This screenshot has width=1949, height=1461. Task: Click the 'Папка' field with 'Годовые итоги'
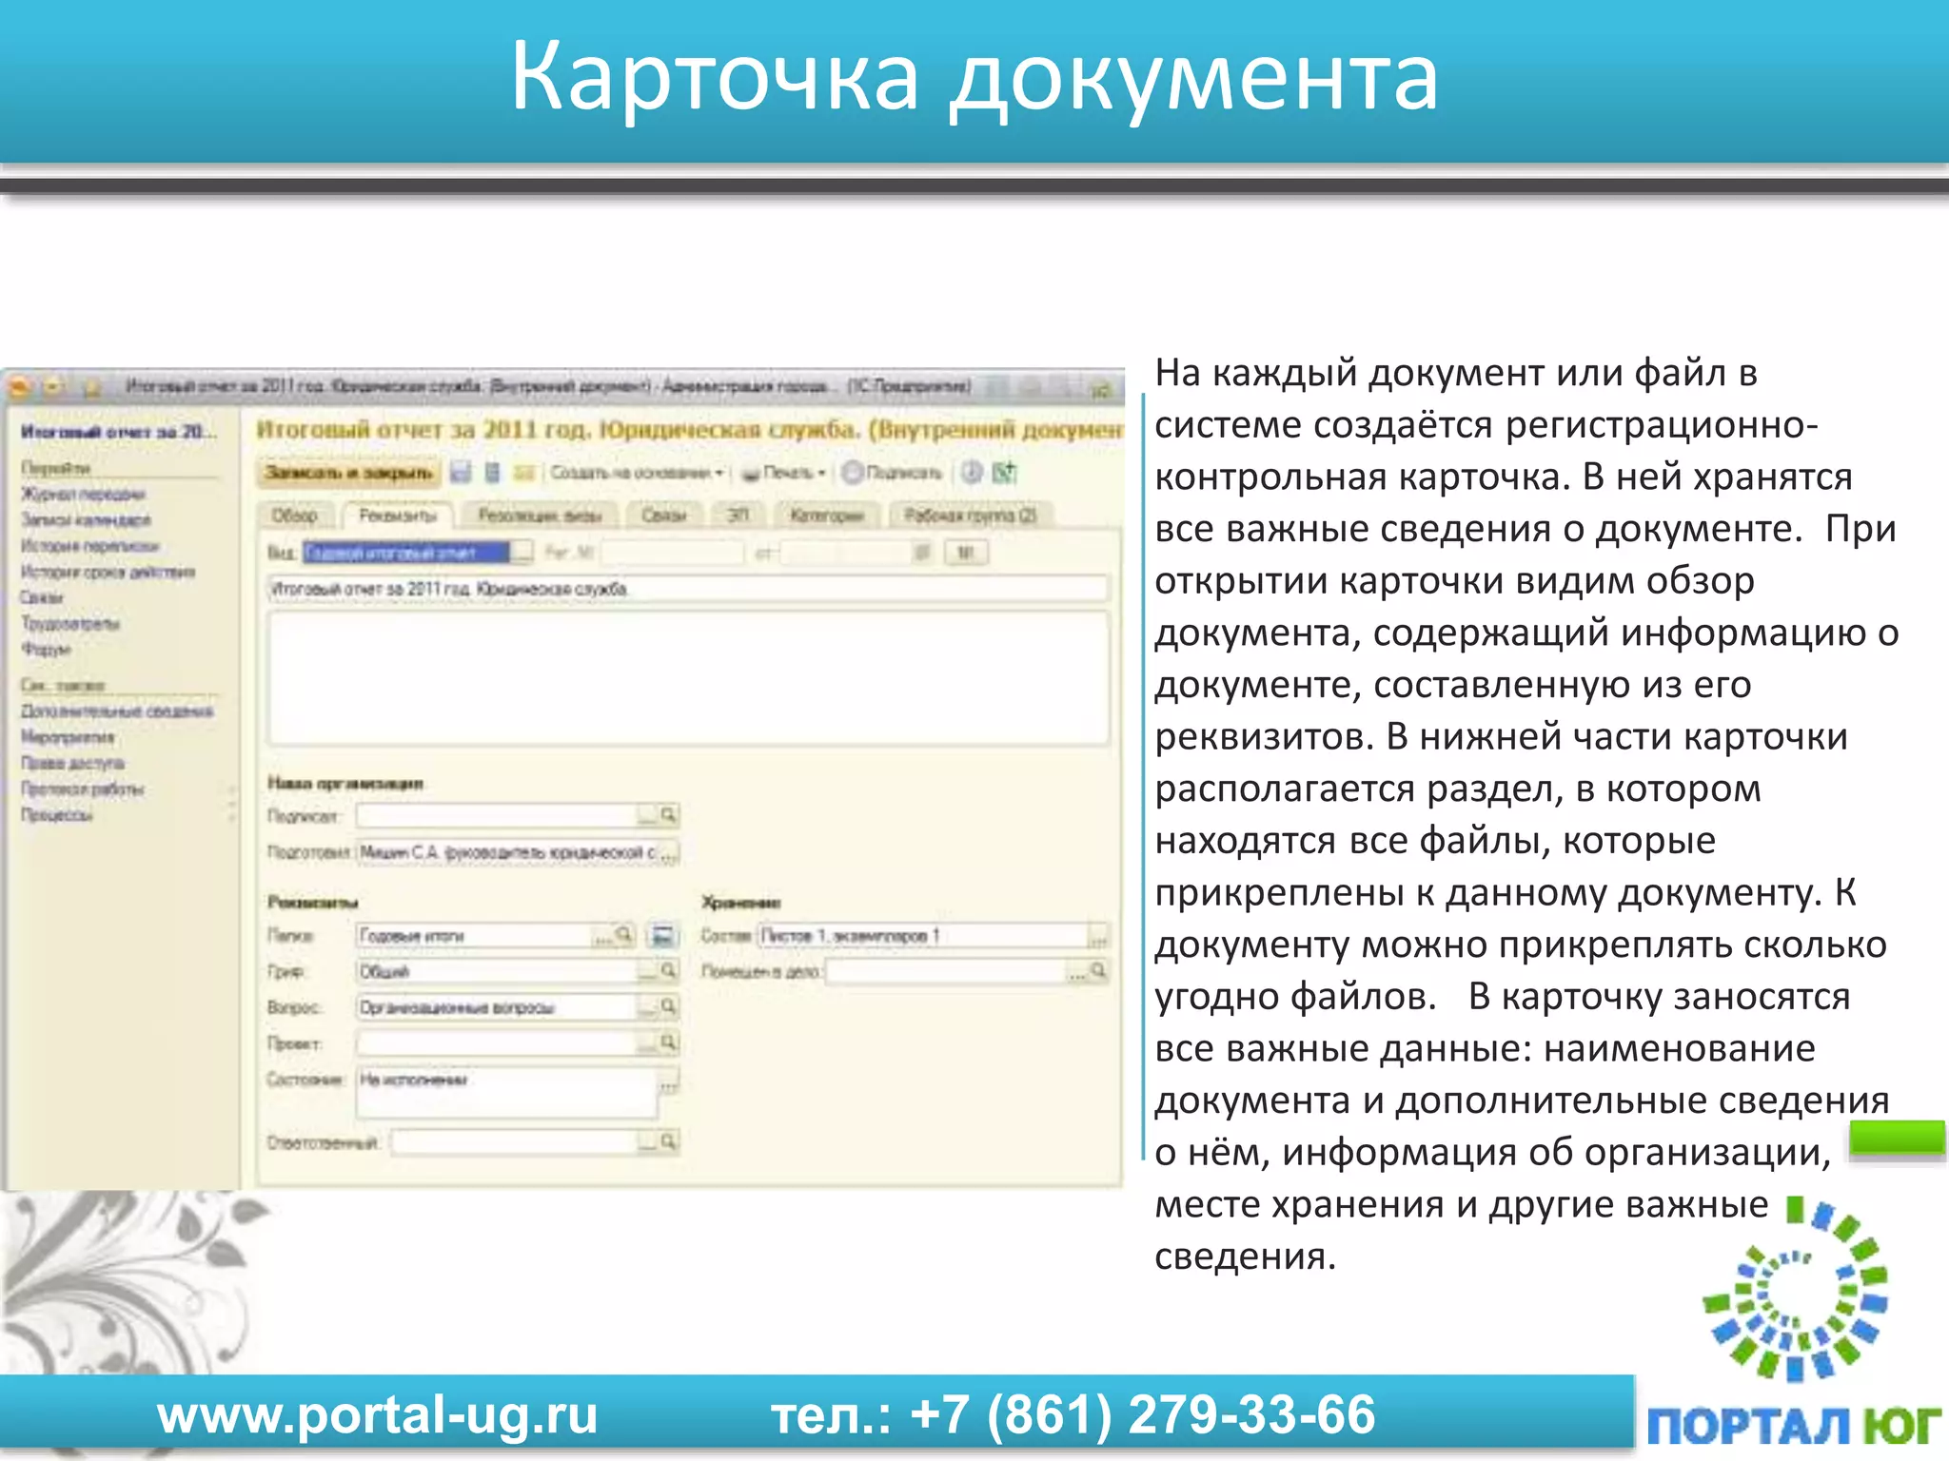[x=474, y=936]
